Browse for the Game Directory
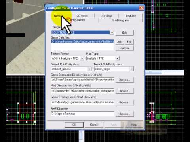190x142 pixels. pos(125,102)
